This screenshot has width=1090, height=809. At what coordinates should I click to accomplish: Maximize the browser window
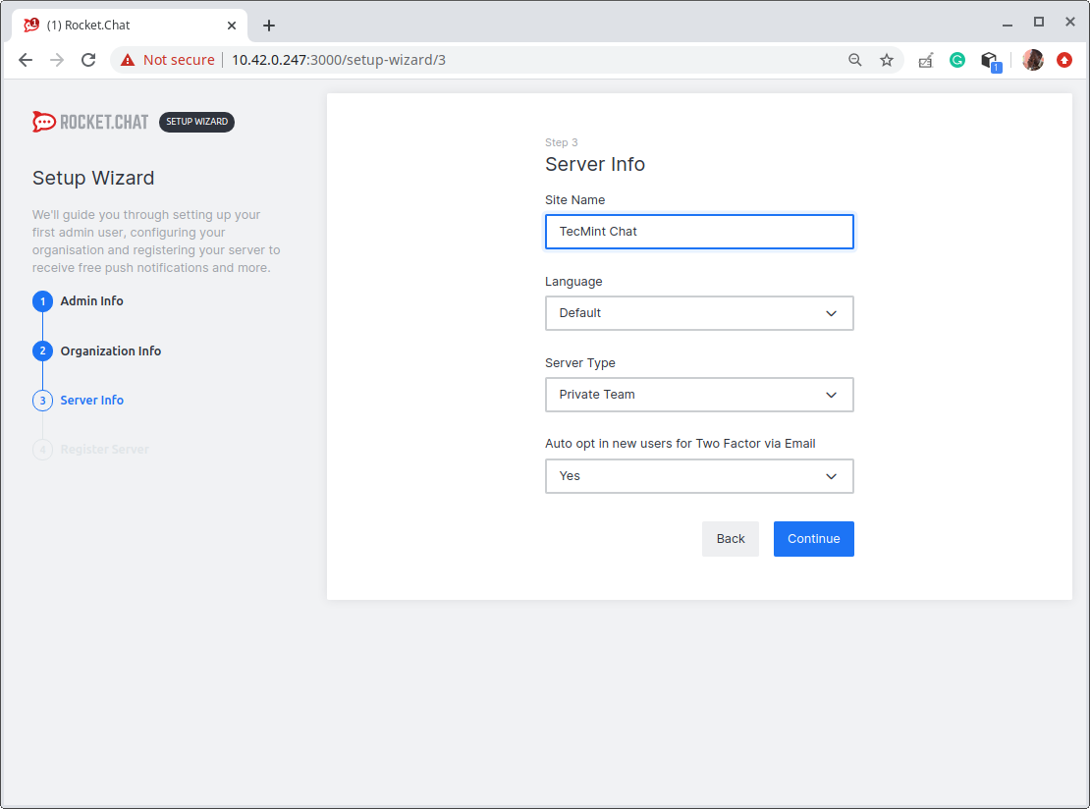pyautogui.click(x=1039, y=23)
